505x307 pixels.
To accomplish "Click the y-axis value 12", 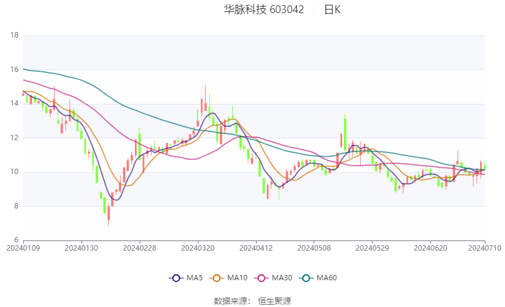I will [x=14, y=138].
